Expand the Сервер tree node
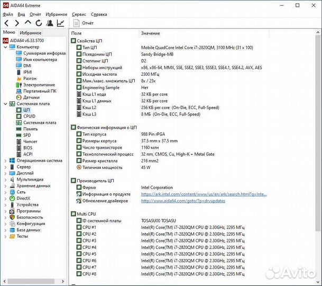322x286 pixels. (x=5, y=167)
